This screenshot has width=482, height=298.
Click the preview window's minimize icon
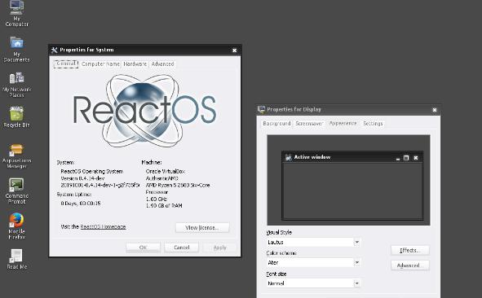pyautogui.click(x=398, y=158)
